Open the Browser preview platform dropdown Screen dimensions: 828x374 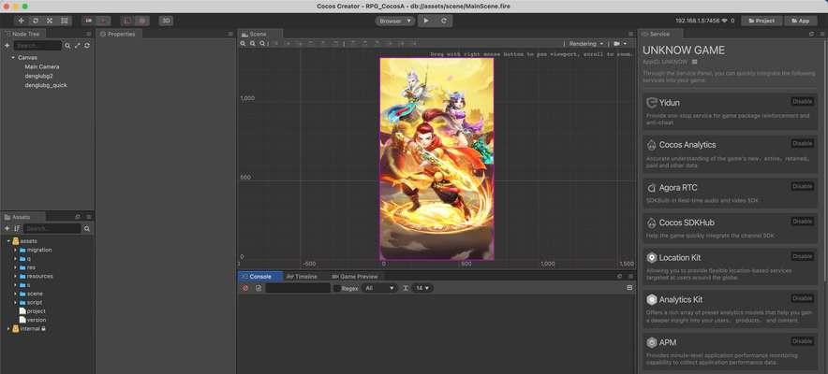(x=395, y=22)
